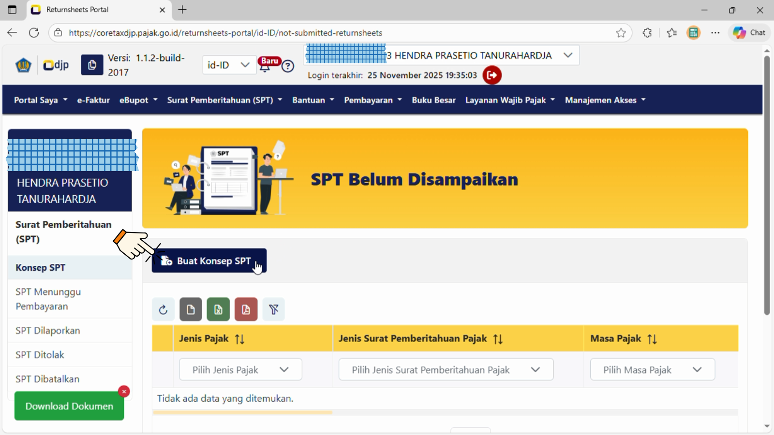Open the notification bell marked Baru
The height and width of the screenshot is (435, 774).
pos(265,67)
